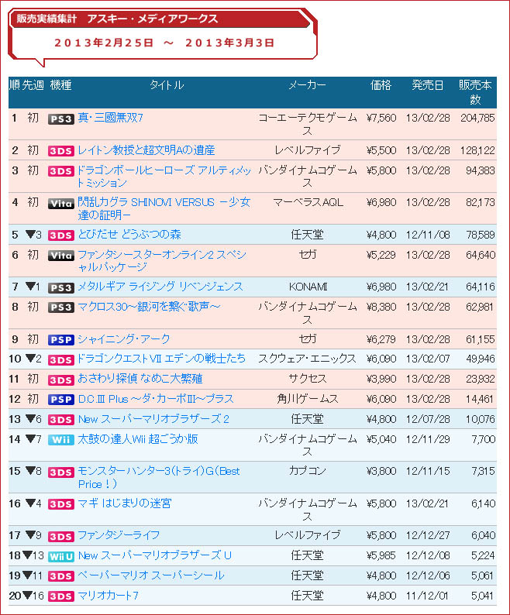
Task: Open モンスターハンター3(トライ)G Best Price link
Action: [x=159, y=477]
